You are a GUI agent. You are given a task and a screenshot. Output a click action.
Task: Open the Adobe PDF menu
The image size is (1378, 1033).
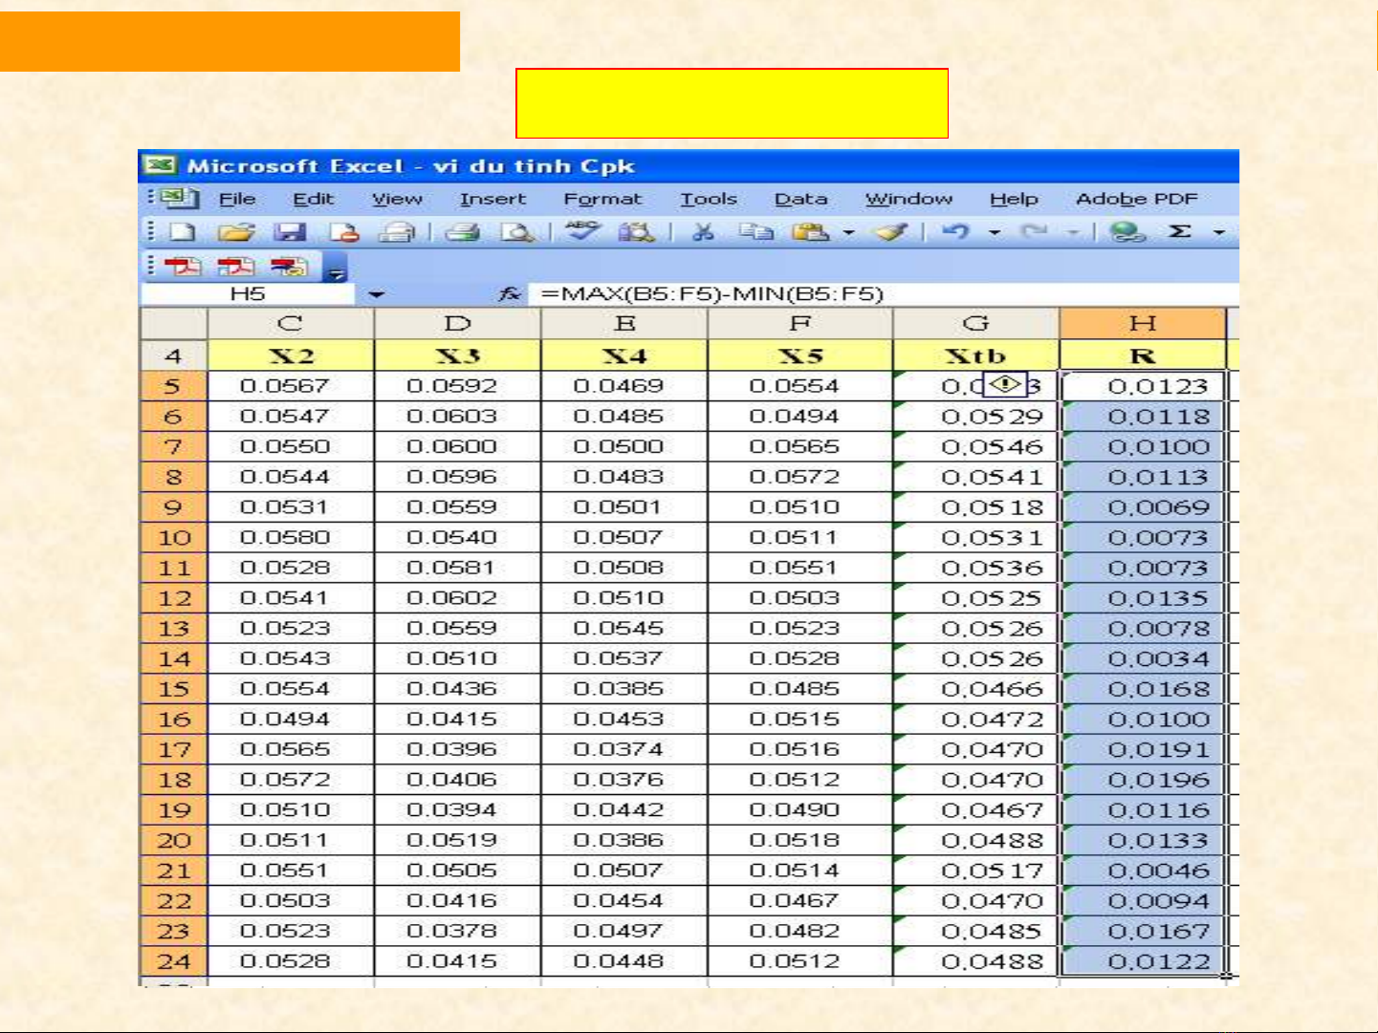pyautogui.click(x=1137, y=199)
